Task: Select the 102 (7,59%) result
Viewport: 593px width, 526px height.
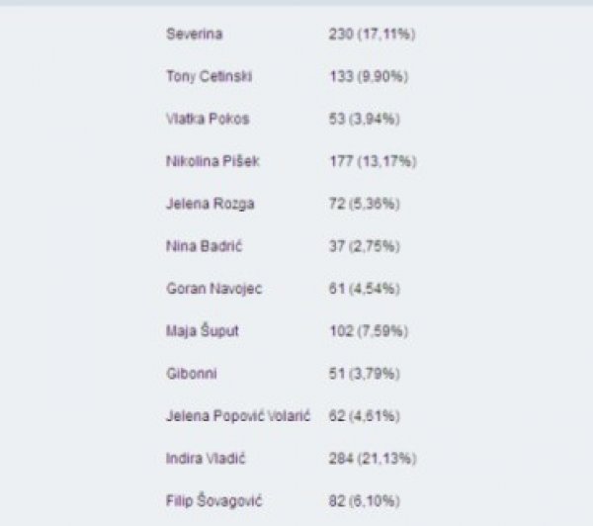Action: tap(369, 331)
